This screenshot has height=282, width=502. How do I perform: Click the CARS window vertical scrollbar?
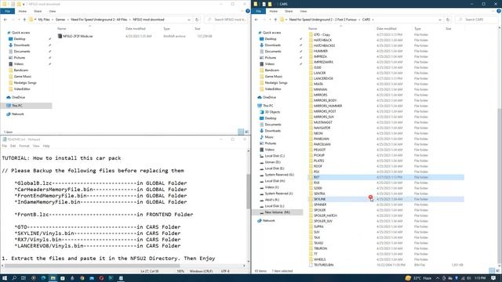pyautogui.click(x=499, y=187)
